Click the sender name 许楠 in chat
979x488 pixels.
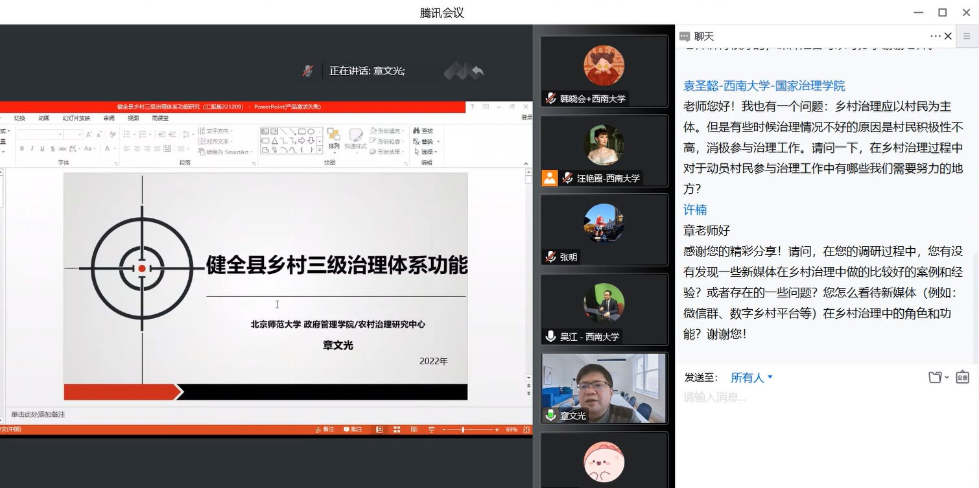point(695,209)
